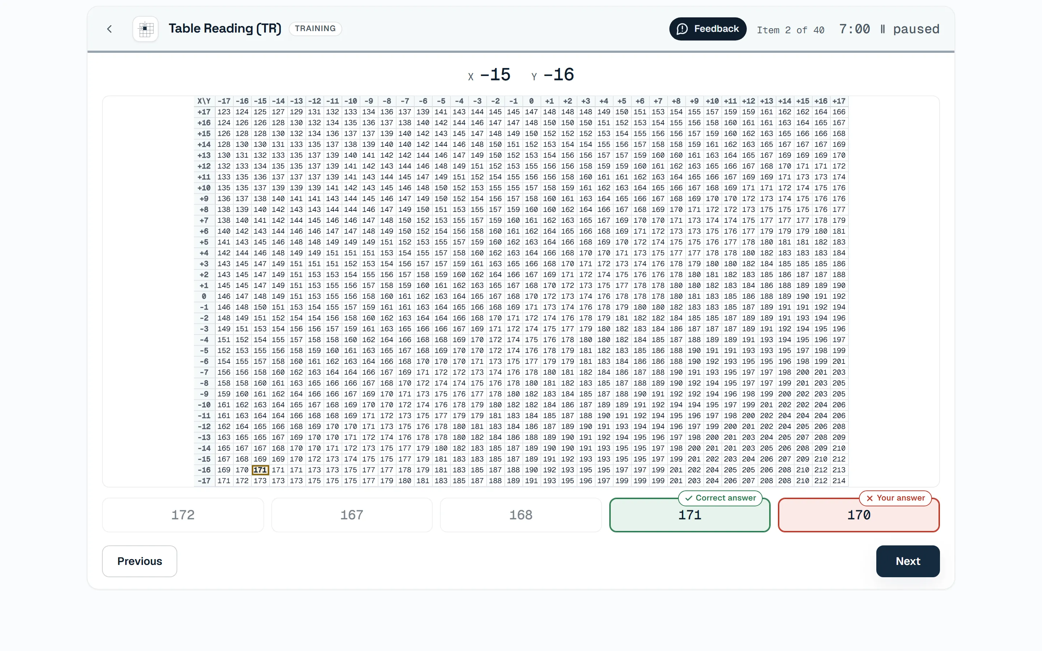
Task: Select the correct answer 171
Action: 690,515
